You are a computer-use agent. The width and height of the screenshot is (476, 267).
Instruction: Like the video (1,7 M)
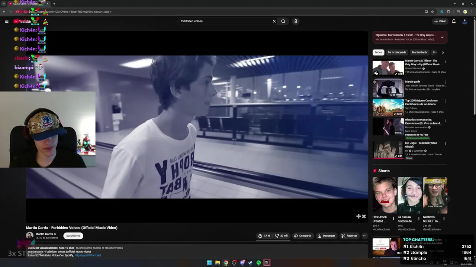click(264, 236)
